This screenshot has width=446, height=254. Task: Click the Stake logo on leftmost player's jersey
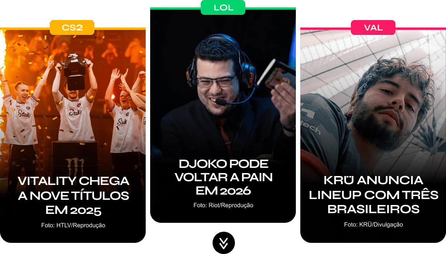[x=24, y=113]
